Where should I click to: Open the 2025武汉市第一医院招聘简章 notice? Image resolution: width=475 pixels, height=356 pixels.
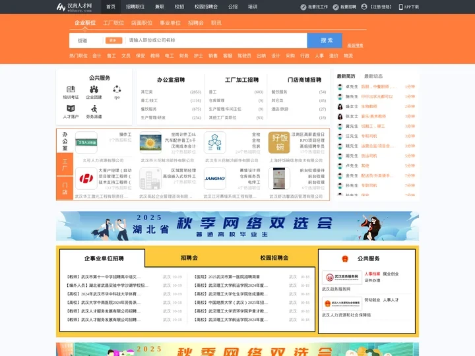[227, 277]
